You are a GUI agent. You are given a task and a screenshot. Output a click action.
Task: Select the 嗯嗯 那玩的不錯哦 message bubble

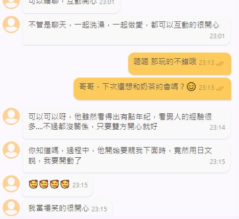tap(180, 64)
